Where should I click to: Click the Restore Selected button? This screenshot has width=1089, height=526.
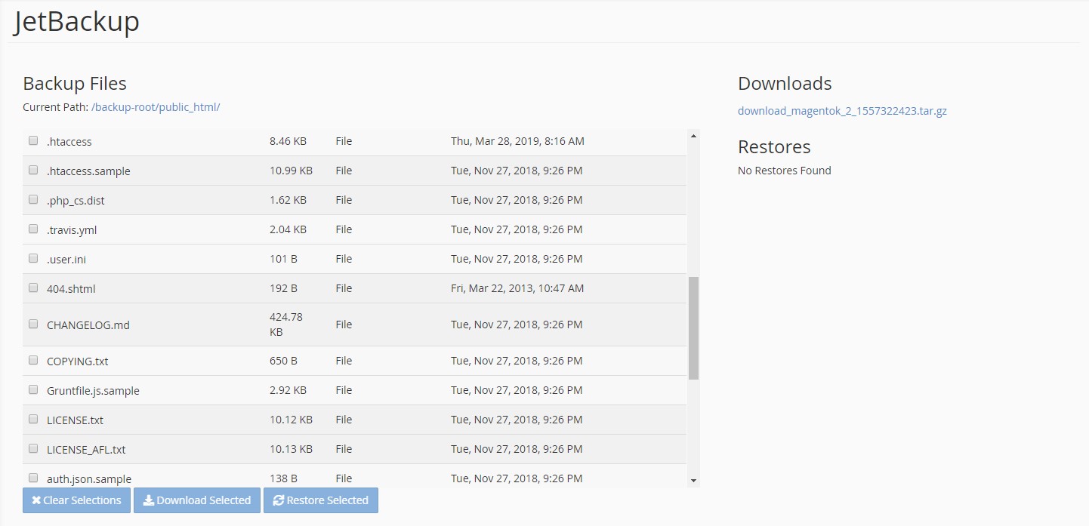[320, 500]
